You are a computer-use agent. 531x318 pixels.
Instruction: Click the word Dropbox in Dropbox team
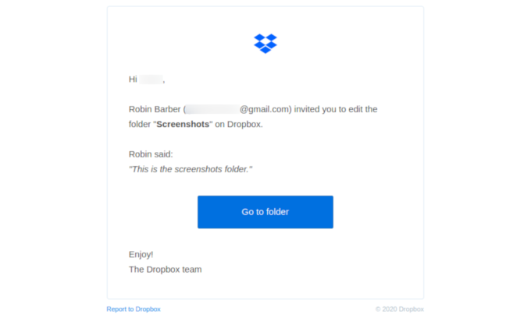pyautogui.click(x=163, y=270)
